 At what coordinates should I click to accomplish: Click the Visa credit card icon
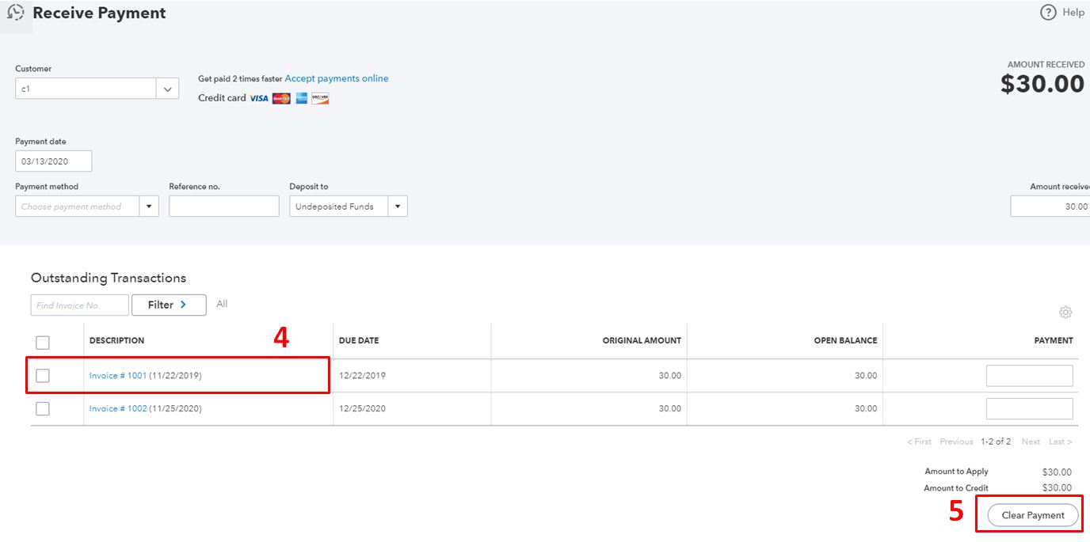pos(258,98)
